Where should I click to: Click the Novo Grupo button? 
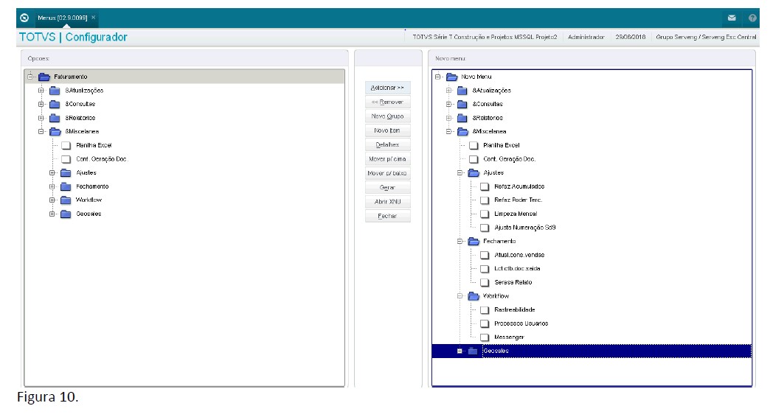point(387,116)
